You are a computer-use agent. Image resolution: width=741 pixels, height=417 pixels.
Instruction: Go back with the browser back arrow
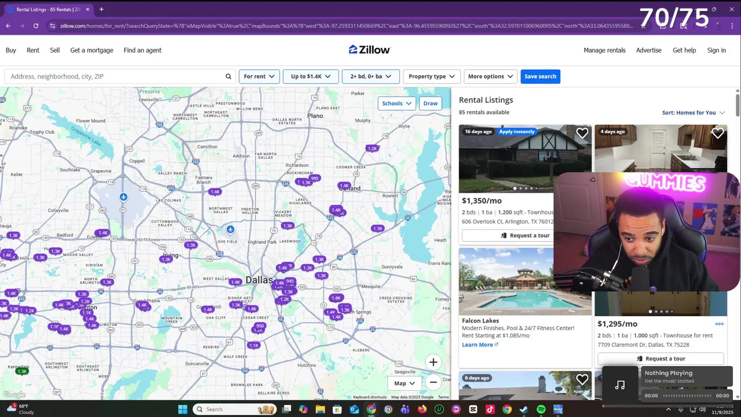[8, 26]
